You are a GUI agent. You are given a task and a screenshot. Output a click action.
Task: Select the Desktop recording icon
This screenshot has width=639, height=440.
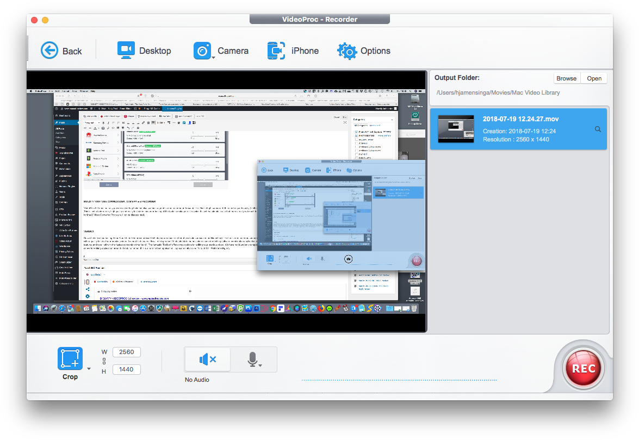(x=126, y=50)
